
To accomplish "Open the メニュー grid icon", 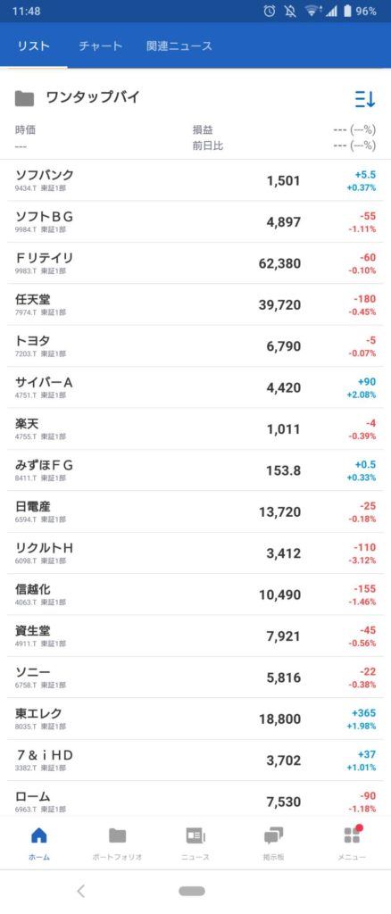I will [352, 835].
